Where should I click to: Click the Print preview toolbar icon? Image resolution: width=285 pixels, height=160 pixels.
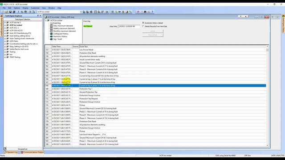click(33, 12)
